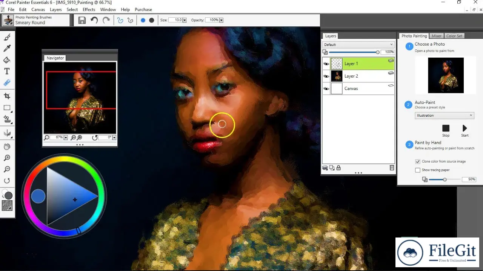Open the Illustration preset style dropdown
The height and width of the screenshot is (271, 483).
pos(444,116)
